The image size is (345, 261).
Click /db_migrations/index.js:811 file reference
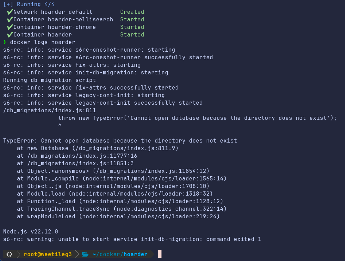(50, 110)
